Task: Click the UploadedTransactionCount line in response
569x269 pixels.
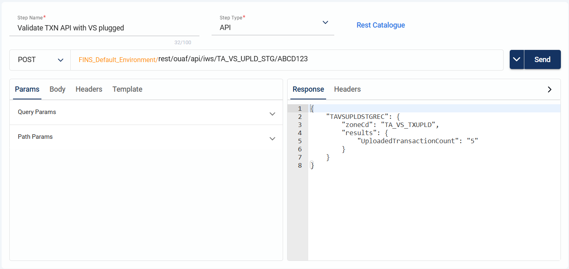Action: 417,141
